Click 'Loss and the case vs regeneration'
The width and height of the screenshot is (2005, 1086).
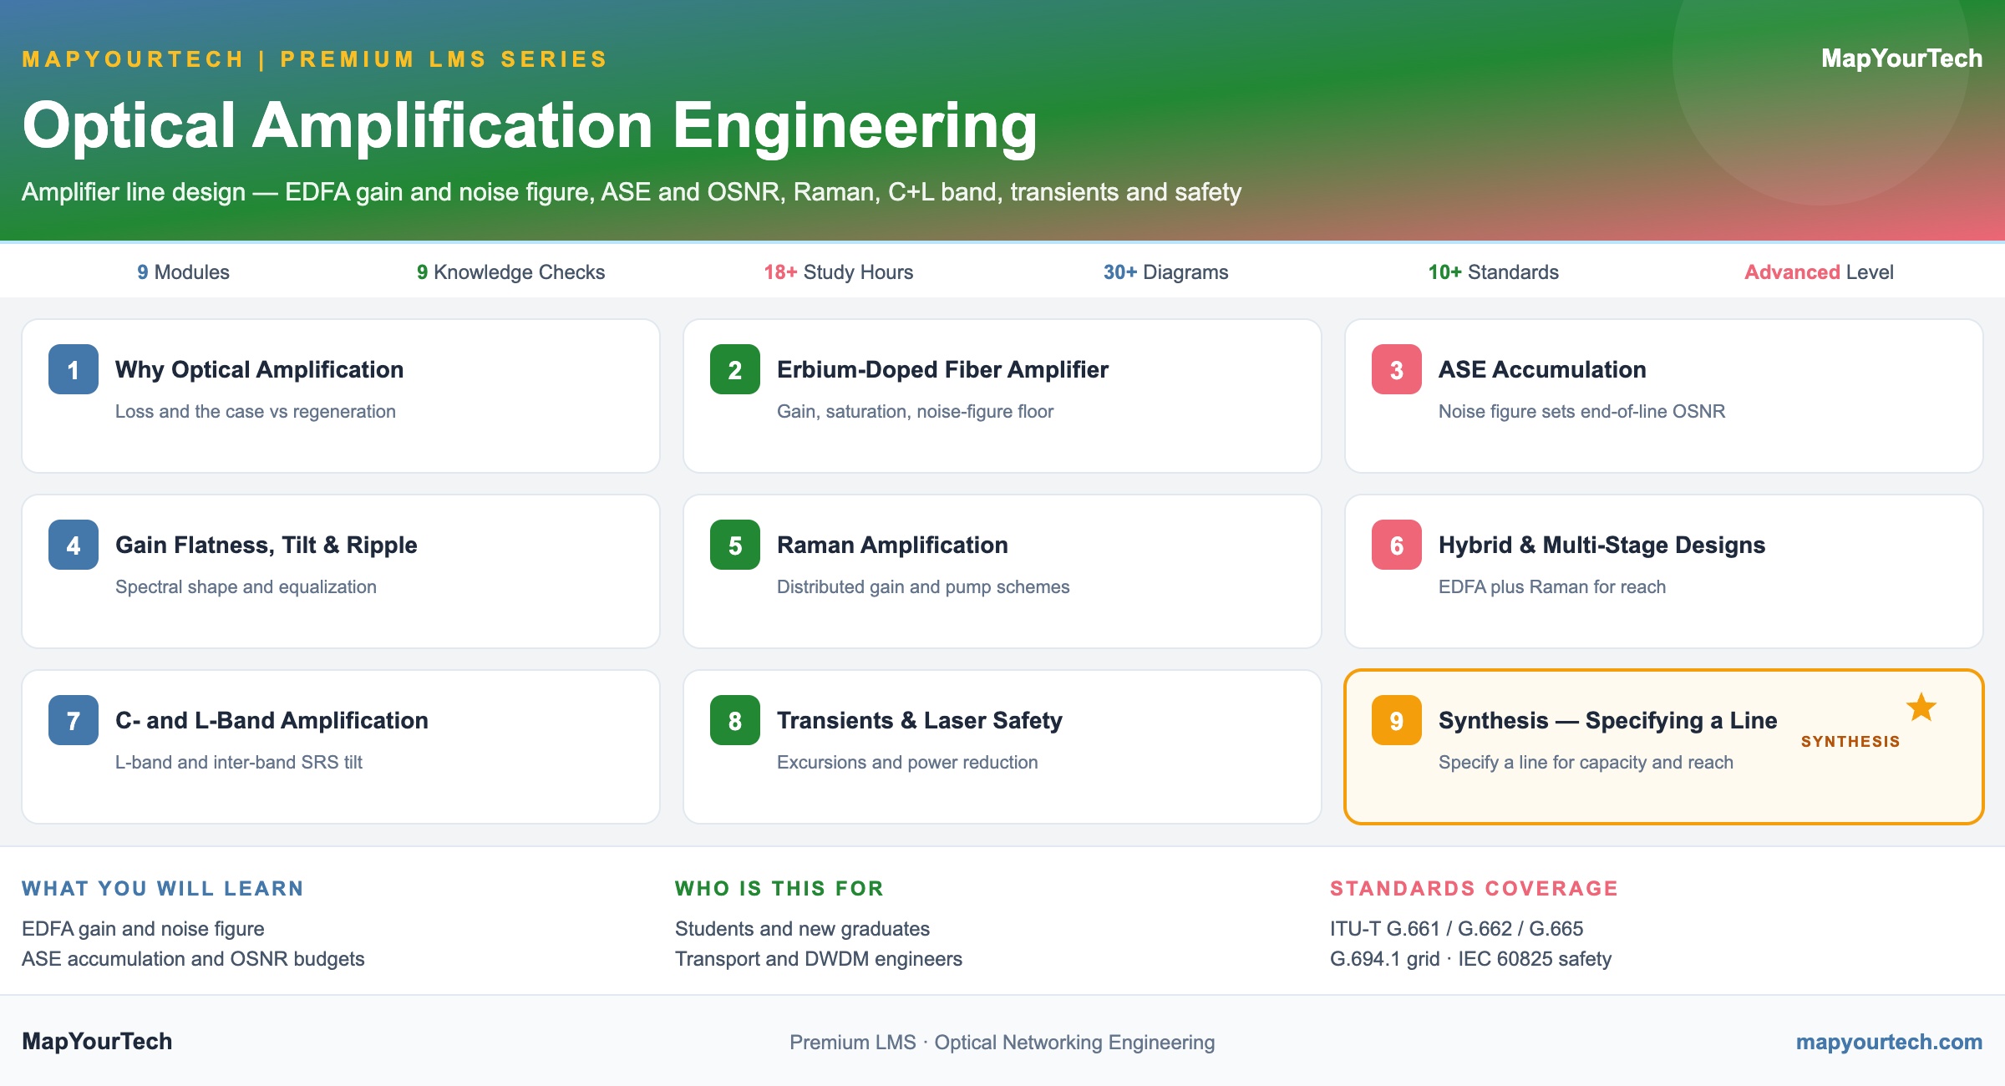point(256,411)
